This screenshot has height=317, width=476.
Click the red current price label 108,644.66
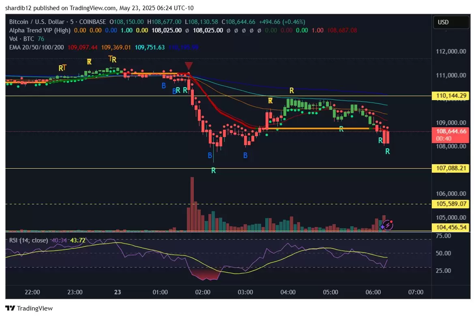pos(450,131)
